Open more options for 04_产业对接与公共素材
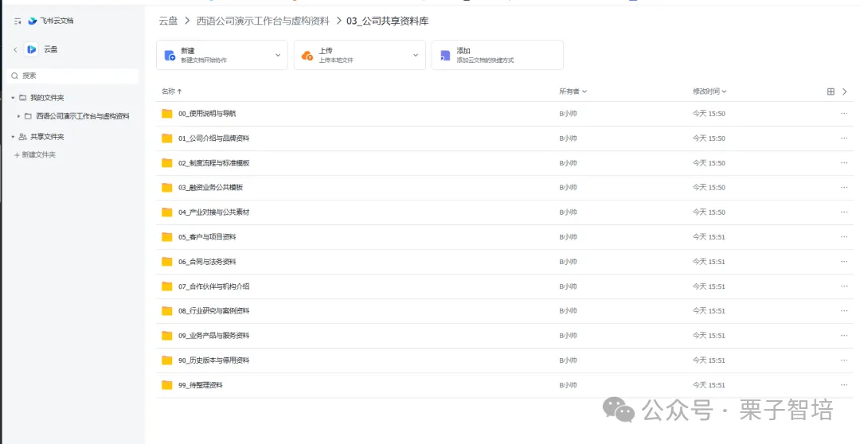The image size is (860, 444). click(x=844, y=212)
